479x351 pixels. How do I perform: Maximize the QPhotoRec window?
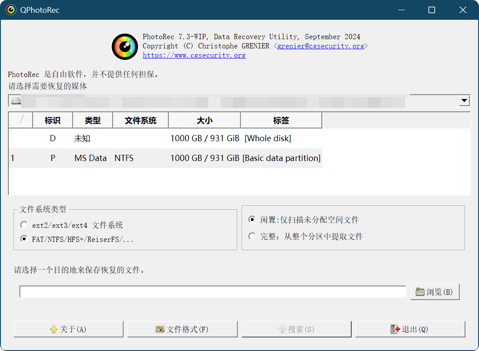click(x=432, y=10)
